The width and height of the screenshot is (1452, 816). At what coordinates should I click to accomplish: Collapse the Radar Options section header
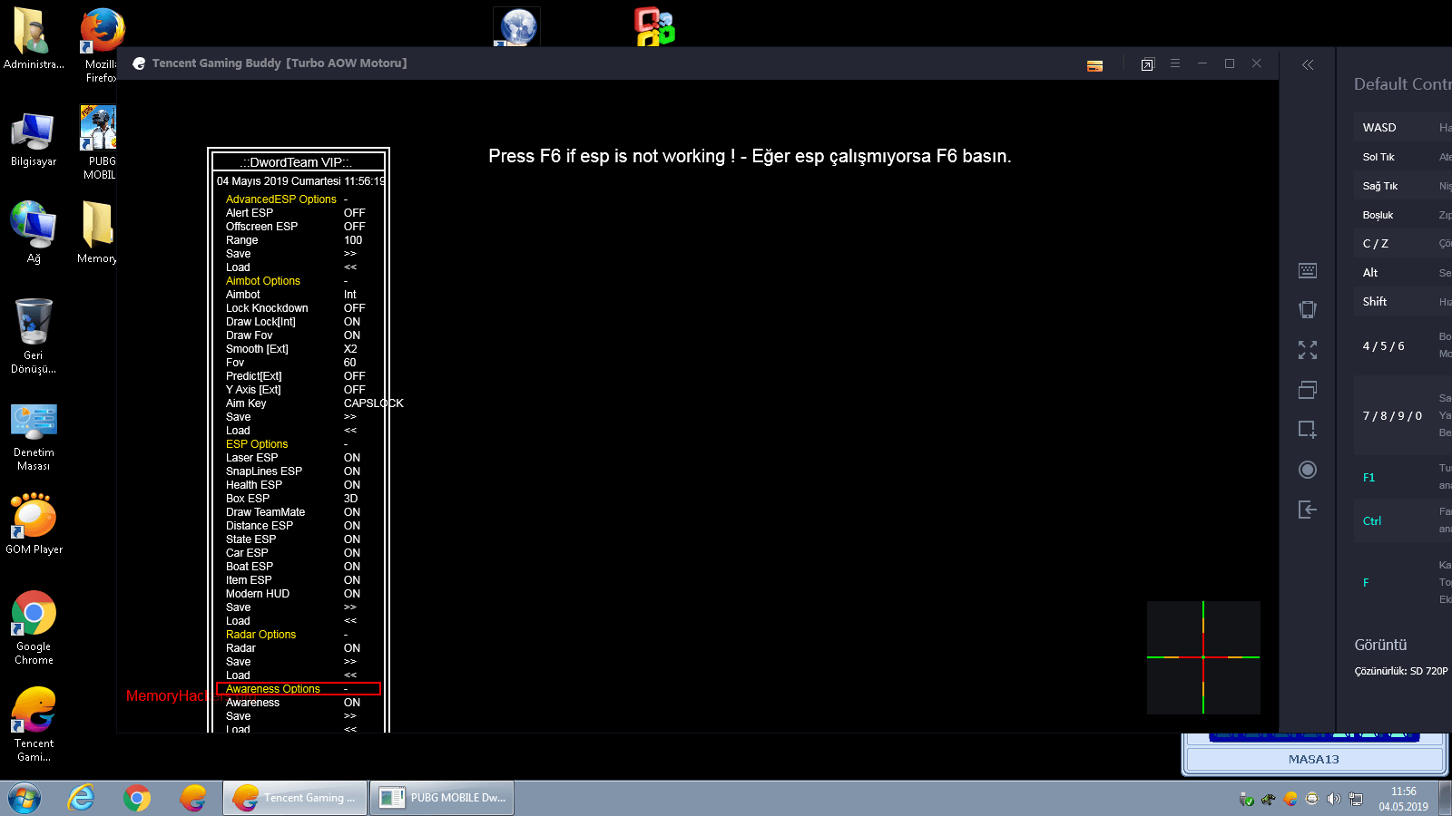[260, 635]
